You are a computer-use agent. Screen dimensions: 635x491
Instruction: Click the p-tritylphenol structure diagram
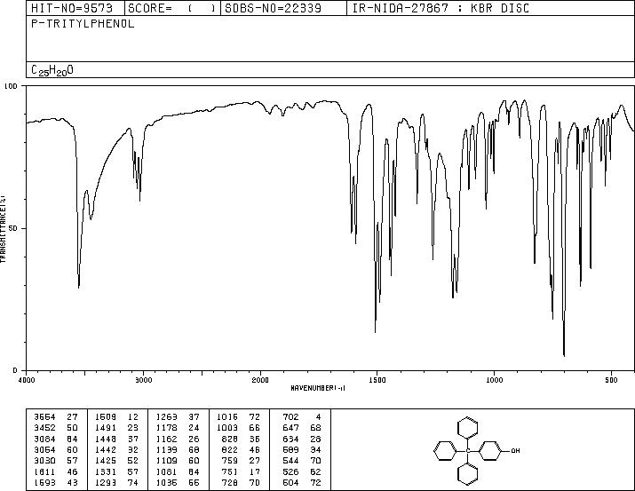pyautogui.click(x=477, y=450)
